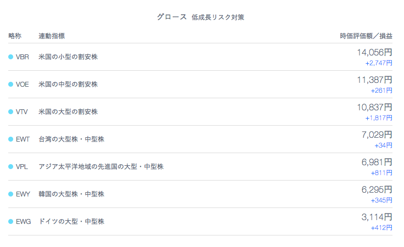Click the 略称 column header

pos(15,36)
